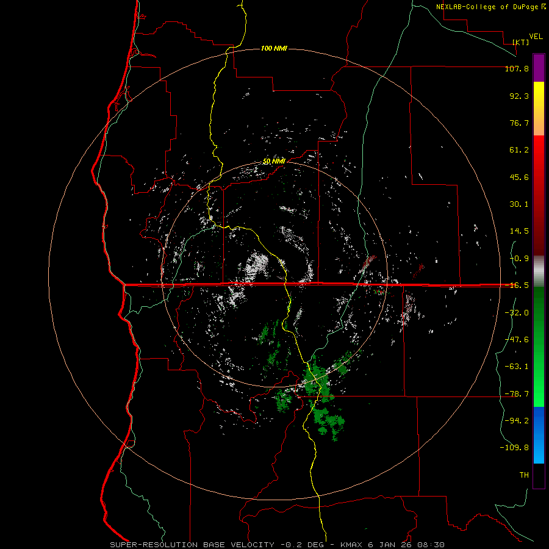This screenshot has height=549, width=549.
Task: Pick the black TH segment of the color bar
Action: click(539, 476)
